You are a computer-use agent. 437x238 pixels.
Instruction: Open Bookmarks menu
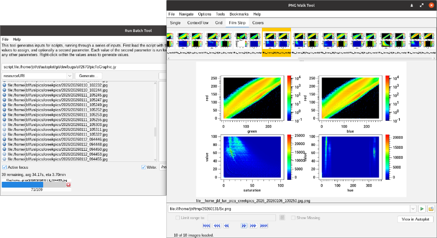pos(239,14)
